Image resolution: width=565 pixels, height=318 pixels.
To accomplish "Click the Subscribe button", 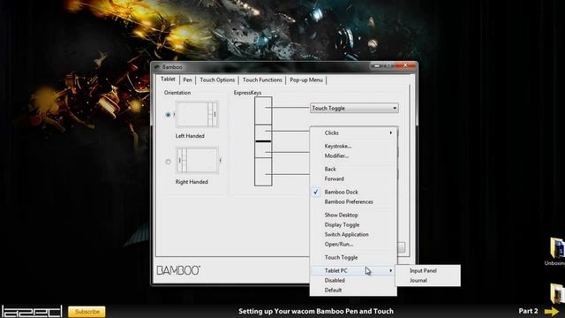I will tap(87, 312).
